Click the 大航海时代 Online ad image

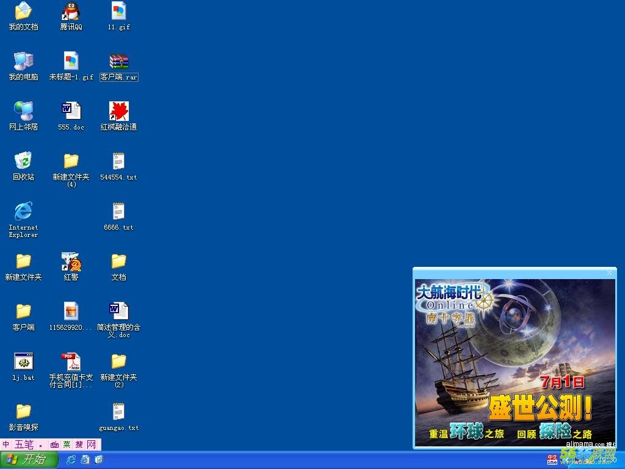click(515, 363)
